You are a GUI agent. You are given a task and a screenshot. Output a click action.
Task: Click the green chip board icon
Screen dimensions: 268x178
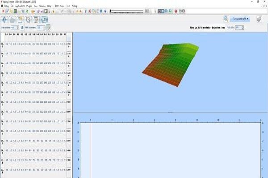pyautogui.click(x=15, y=11)
